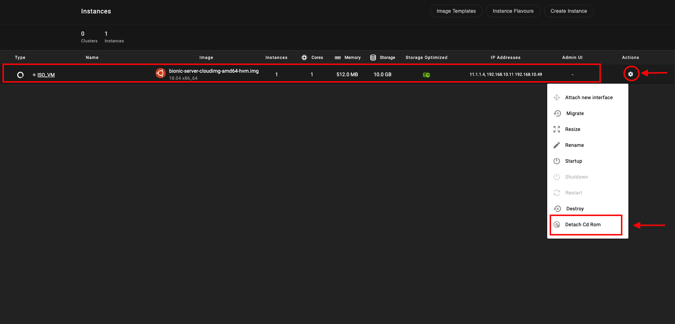Select Migrate in the actions menu

[588, 113]
